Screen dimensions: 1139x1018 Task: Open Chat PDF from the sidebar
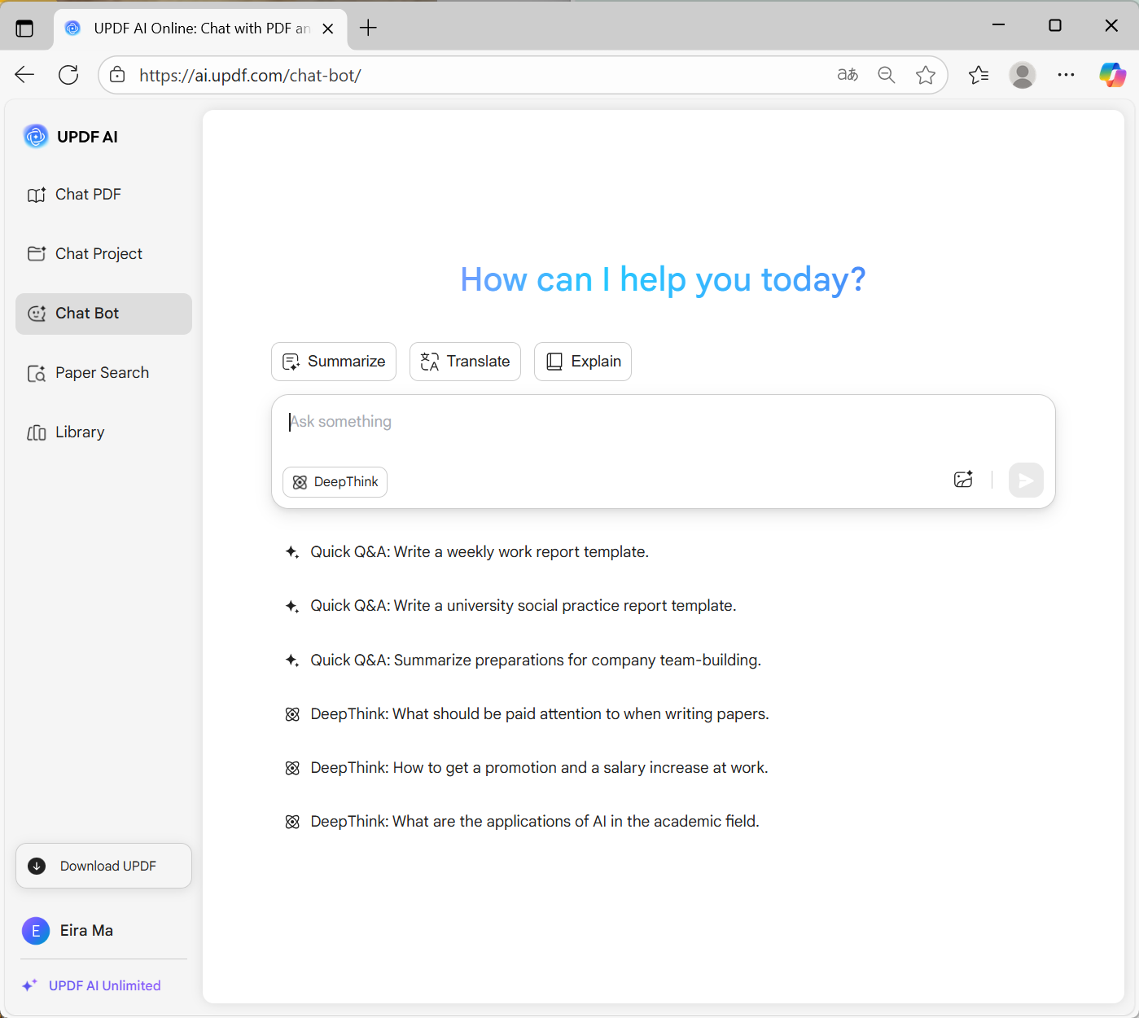[103, 195]
